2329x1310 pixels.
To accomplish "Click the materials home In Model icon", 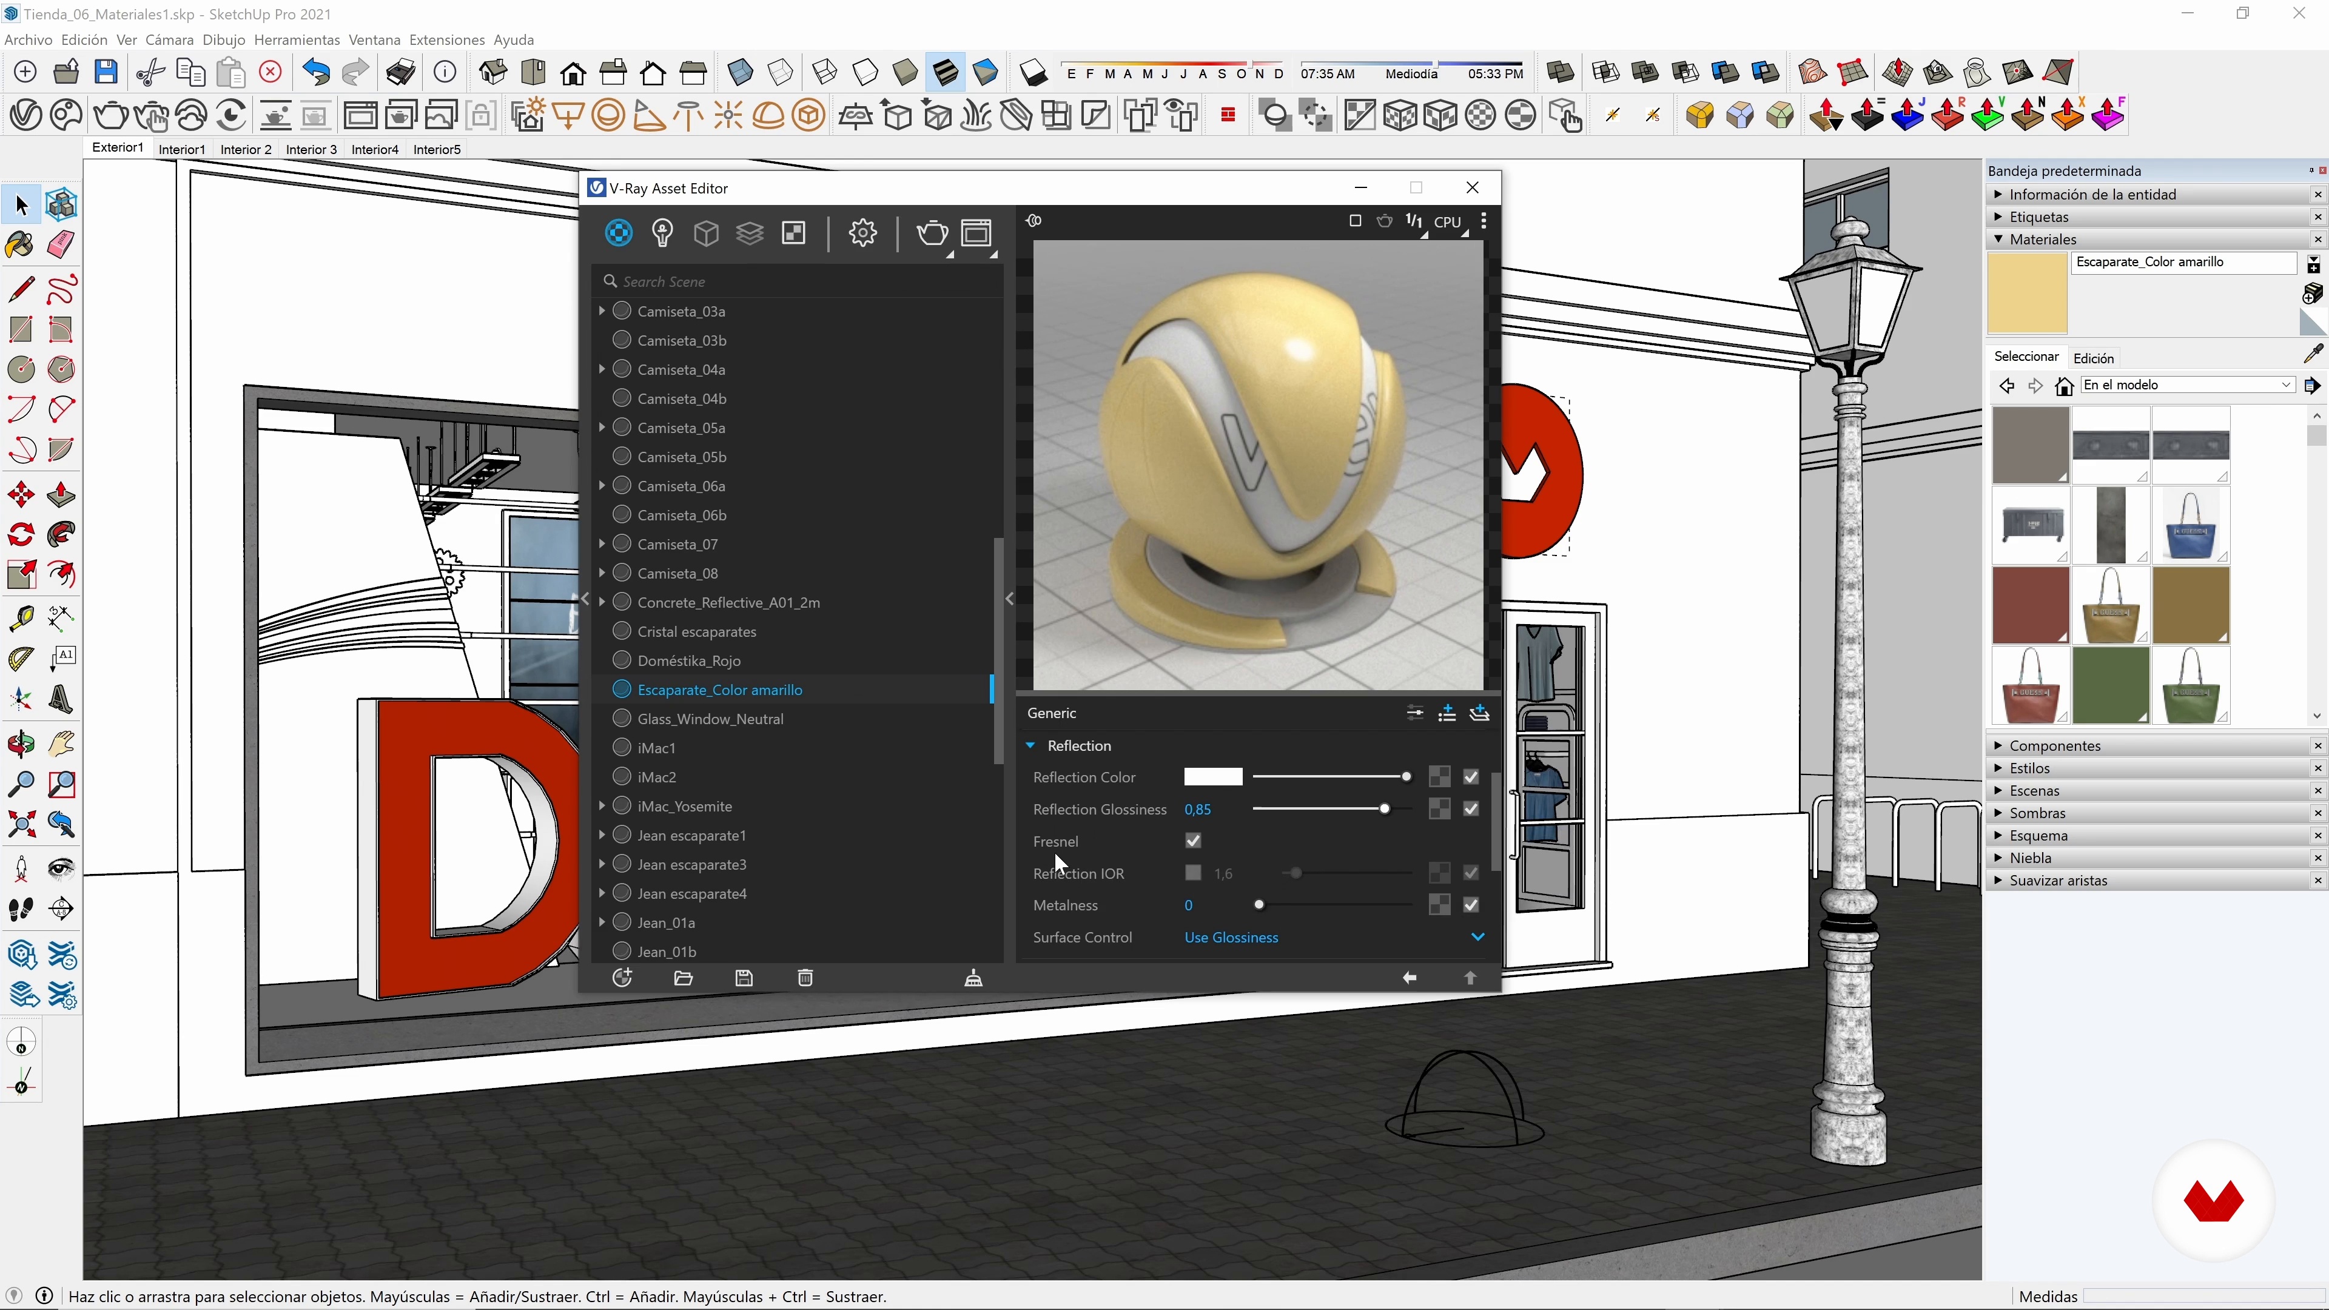I will pos(2064,386).
